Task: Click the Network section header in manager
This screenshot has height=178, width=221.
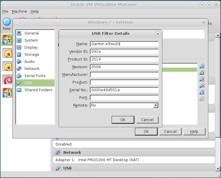Action: point(134,153)
